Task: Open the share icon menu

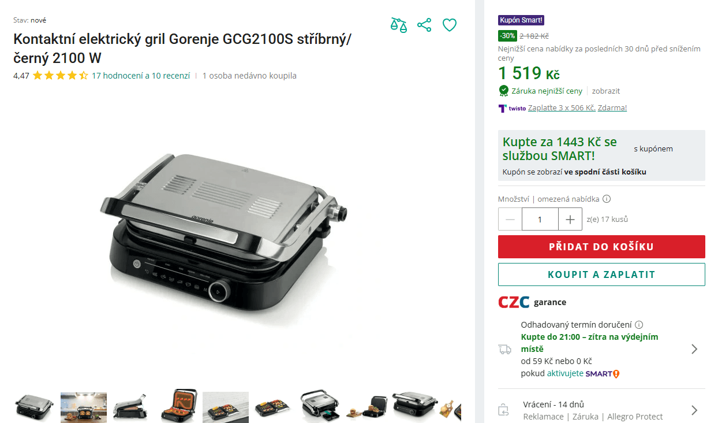Action: [424, 25]
